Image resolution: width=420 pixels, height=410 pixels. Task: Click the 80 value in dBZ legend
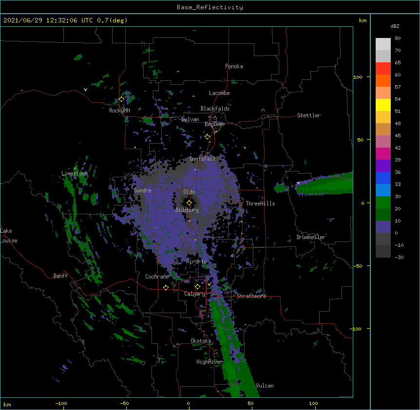click(x=398, y=38)
